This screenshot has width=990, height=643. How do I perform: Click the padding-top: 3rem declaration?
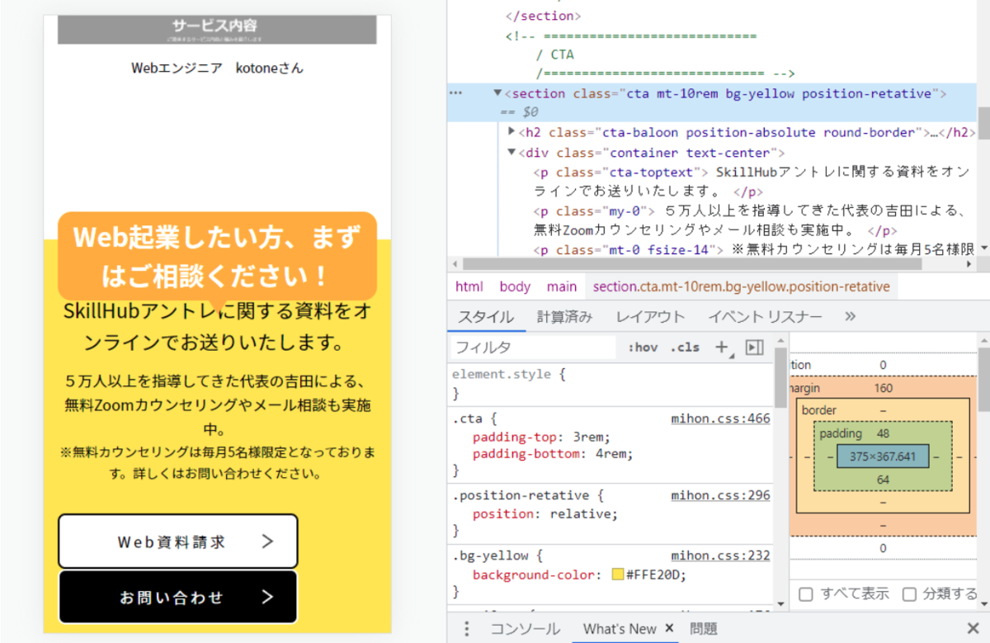(x=541, y=437)
